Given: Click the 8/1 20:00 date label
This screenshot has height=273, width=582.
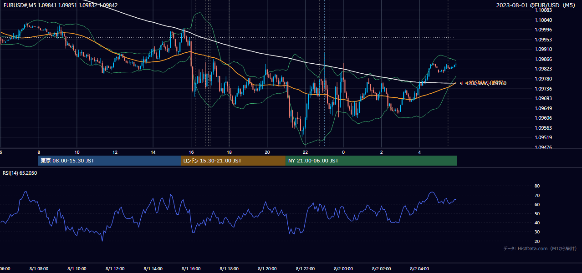Looking at the screenshot, I should click(267, 269).
